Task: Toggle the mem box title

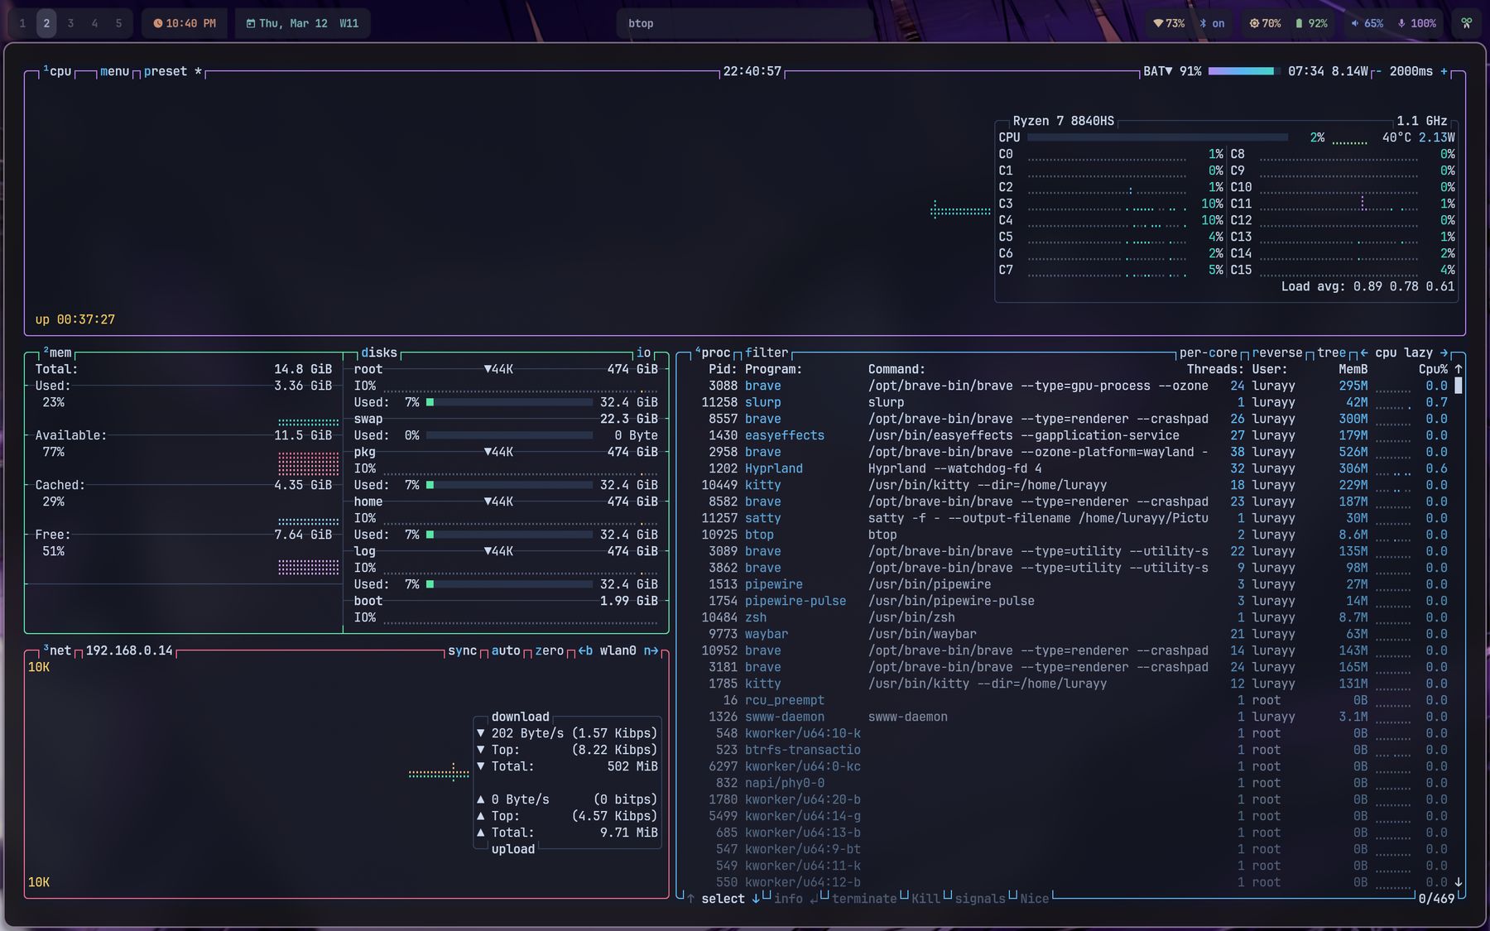Action: point(57,353)
